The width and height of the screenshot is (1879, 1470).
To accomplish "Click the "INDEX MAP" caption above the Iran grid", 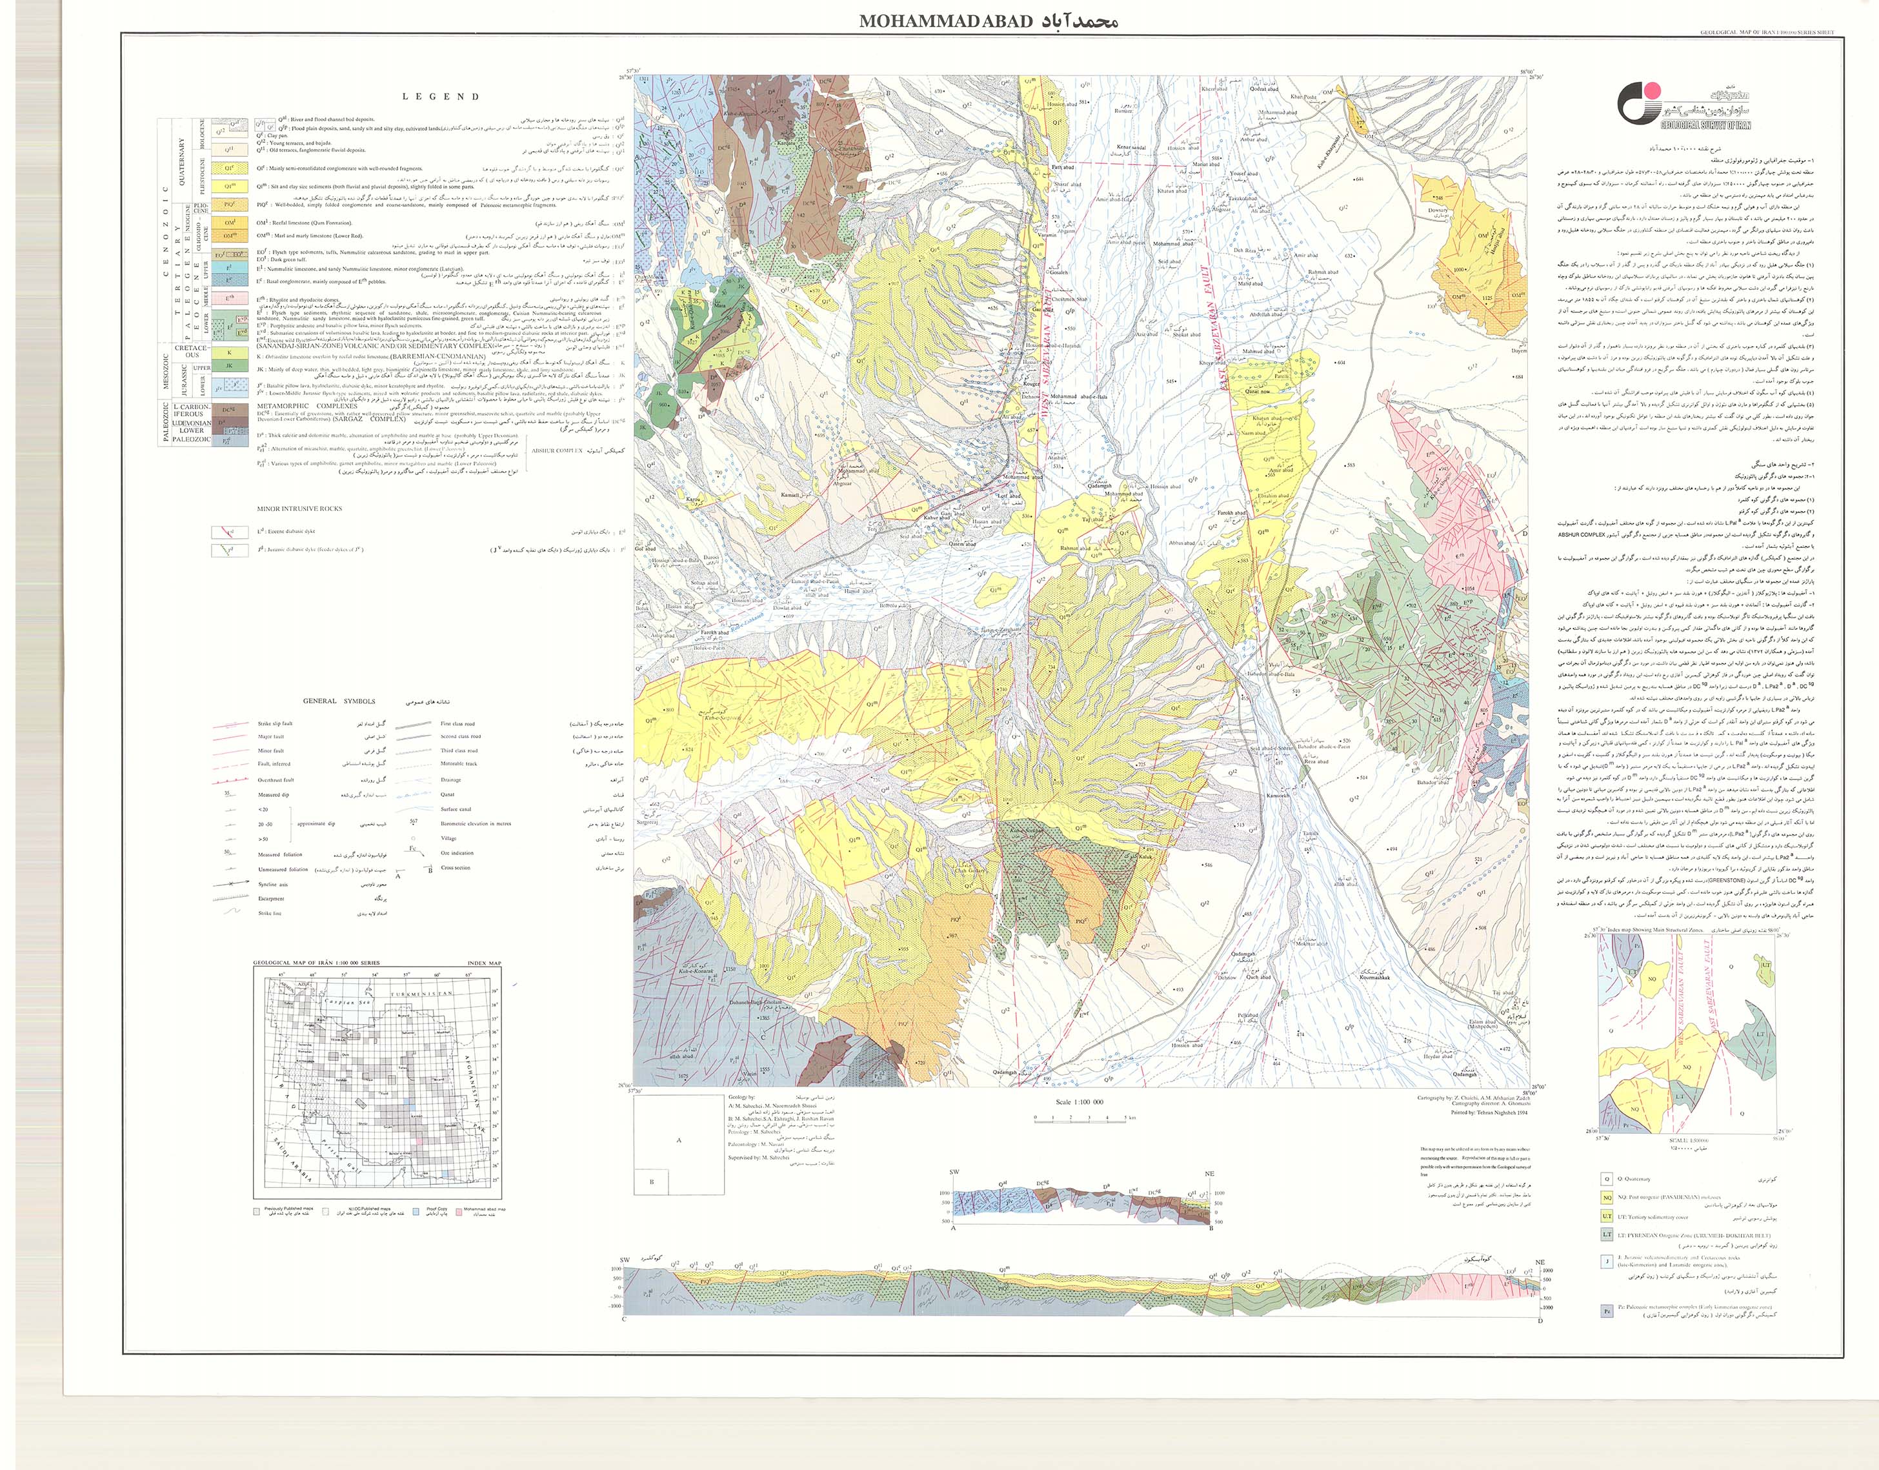I will pos(483,962).
